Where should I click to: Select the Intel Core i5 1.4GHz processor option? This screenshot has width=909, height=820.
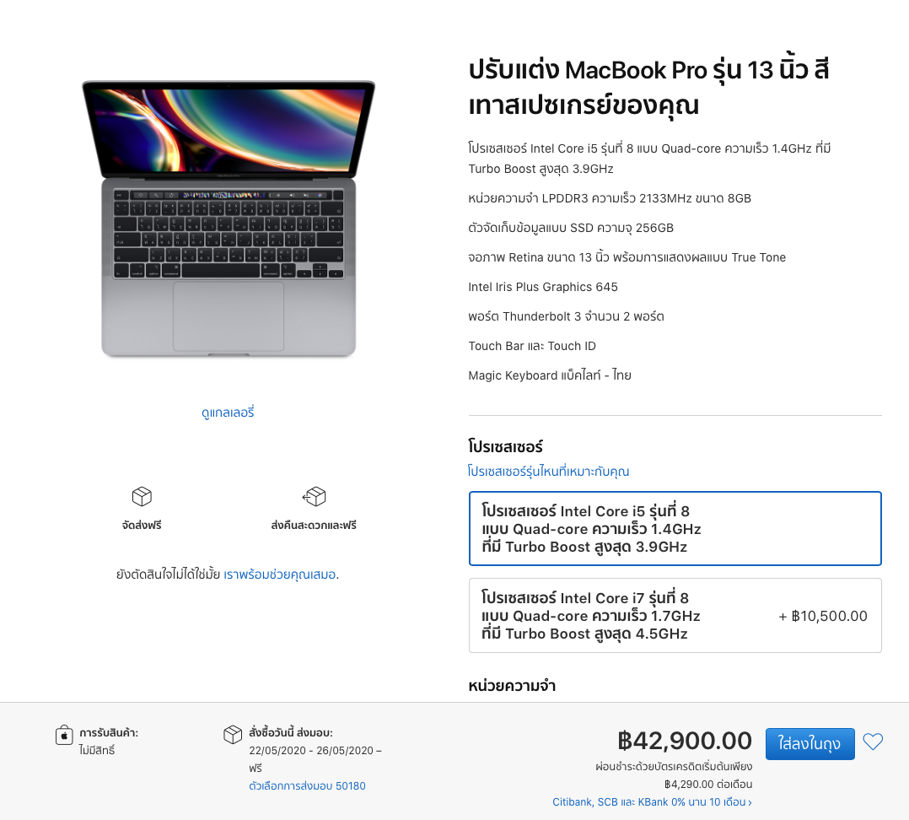pos(675,529)
